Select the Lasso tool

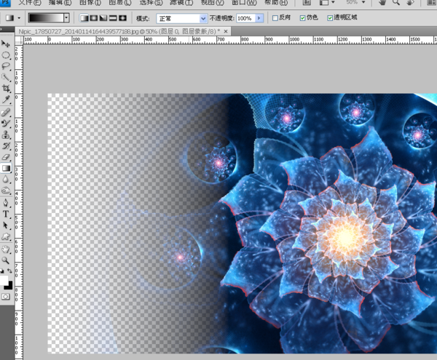[x=6, y=66]
